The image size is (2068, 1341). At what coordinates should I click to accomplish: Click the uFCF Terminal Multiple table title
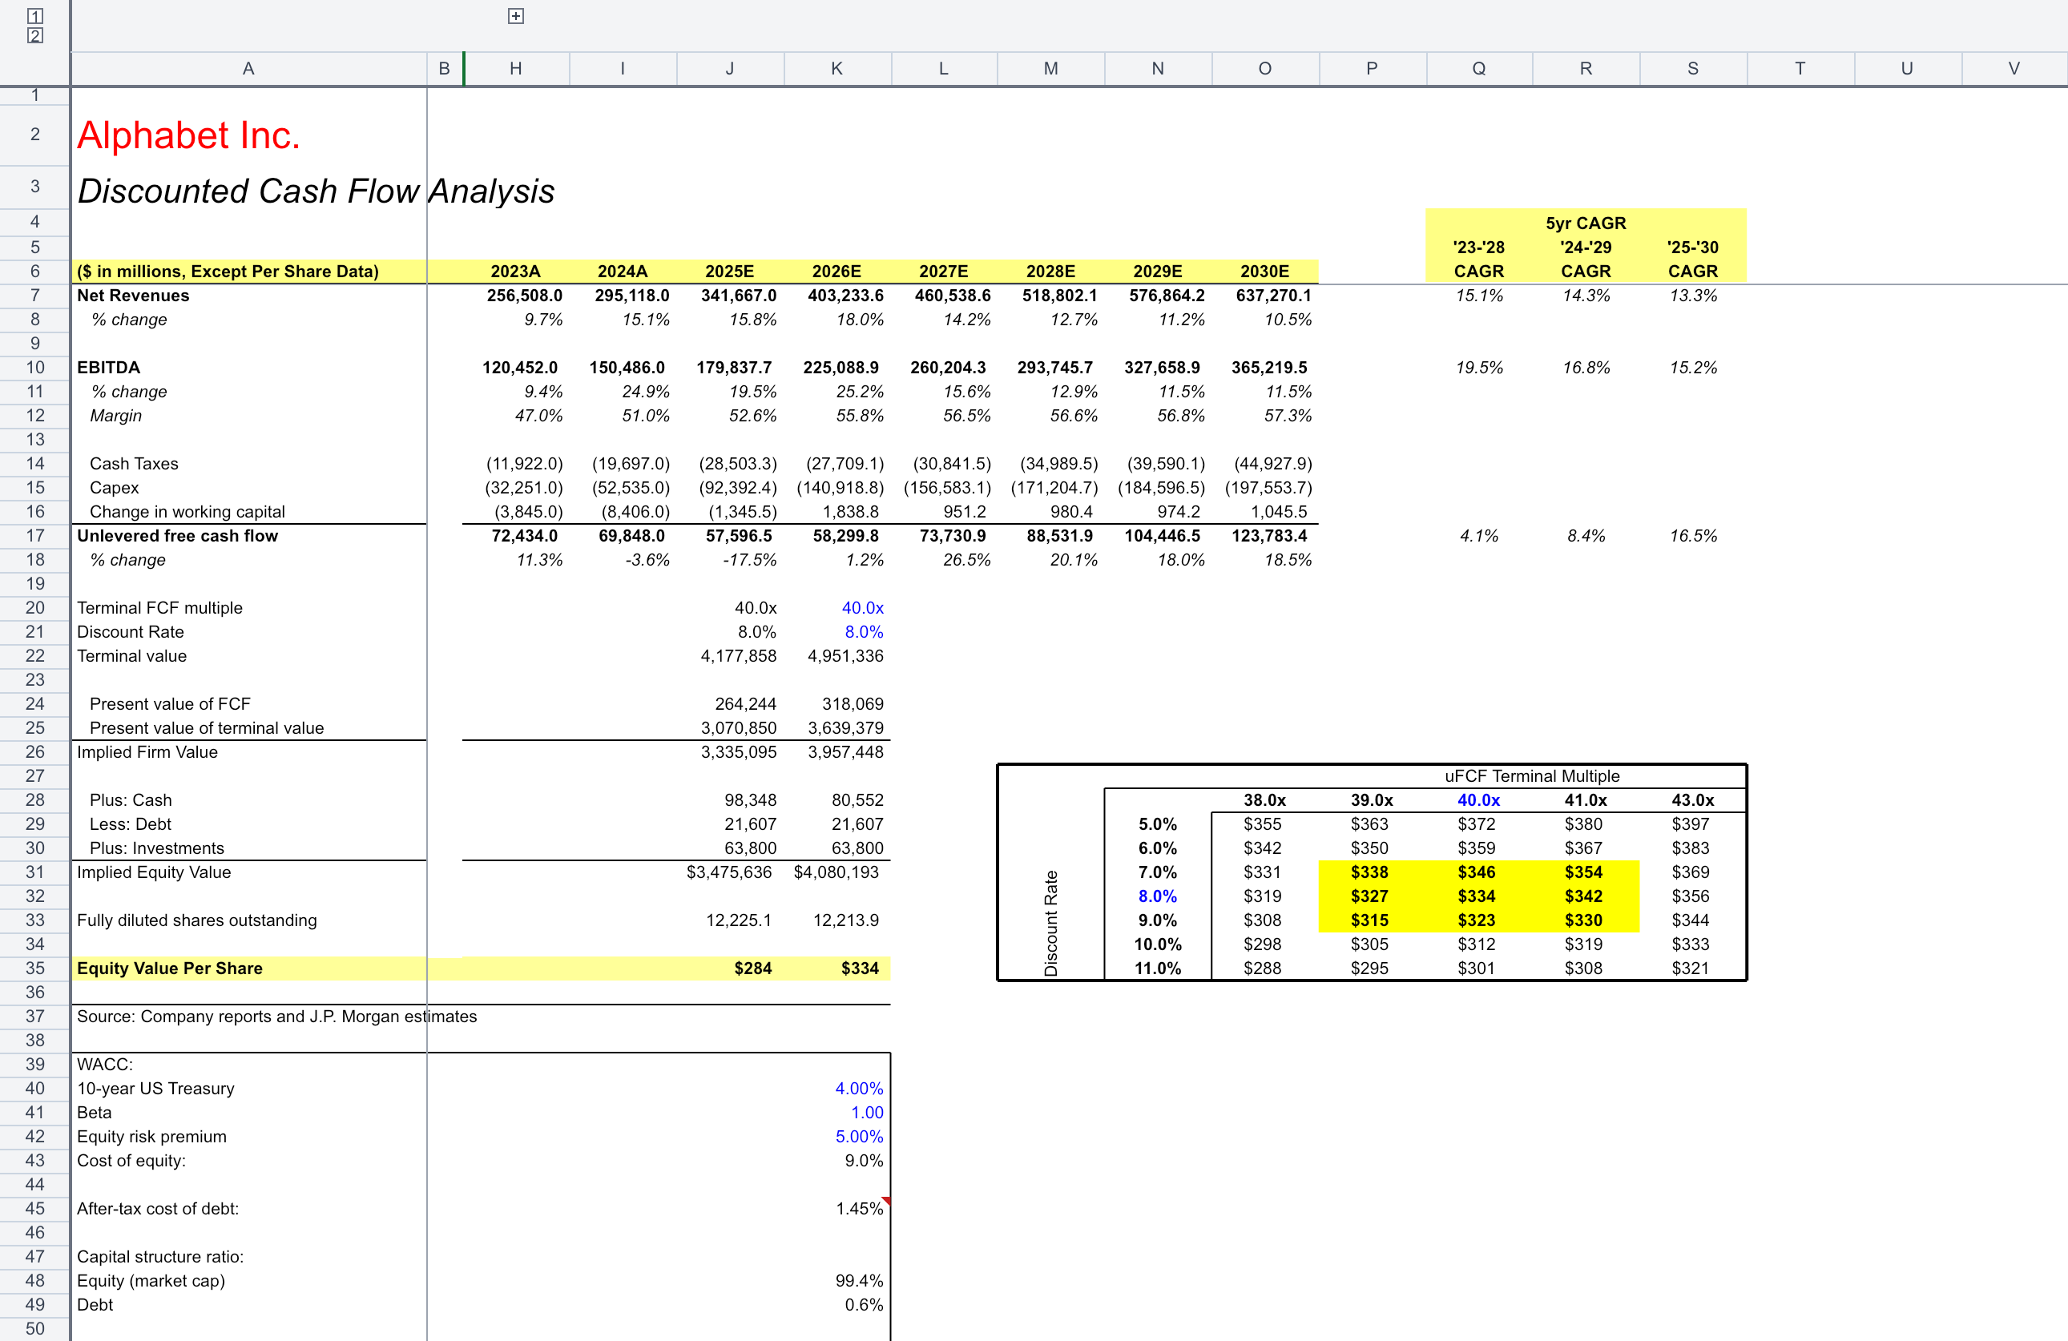[x=1532, y=776]
